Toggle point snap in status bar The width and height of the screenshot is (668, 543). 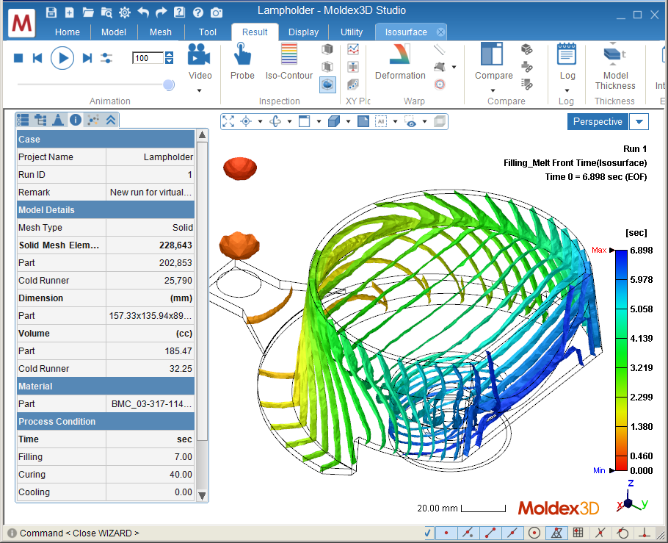(446, 533)
